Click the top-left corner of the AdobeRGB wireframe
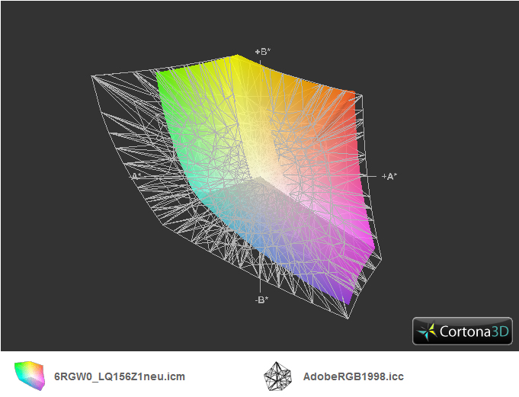Viewport: 519px width, 397px height. [x=93, y=75]
